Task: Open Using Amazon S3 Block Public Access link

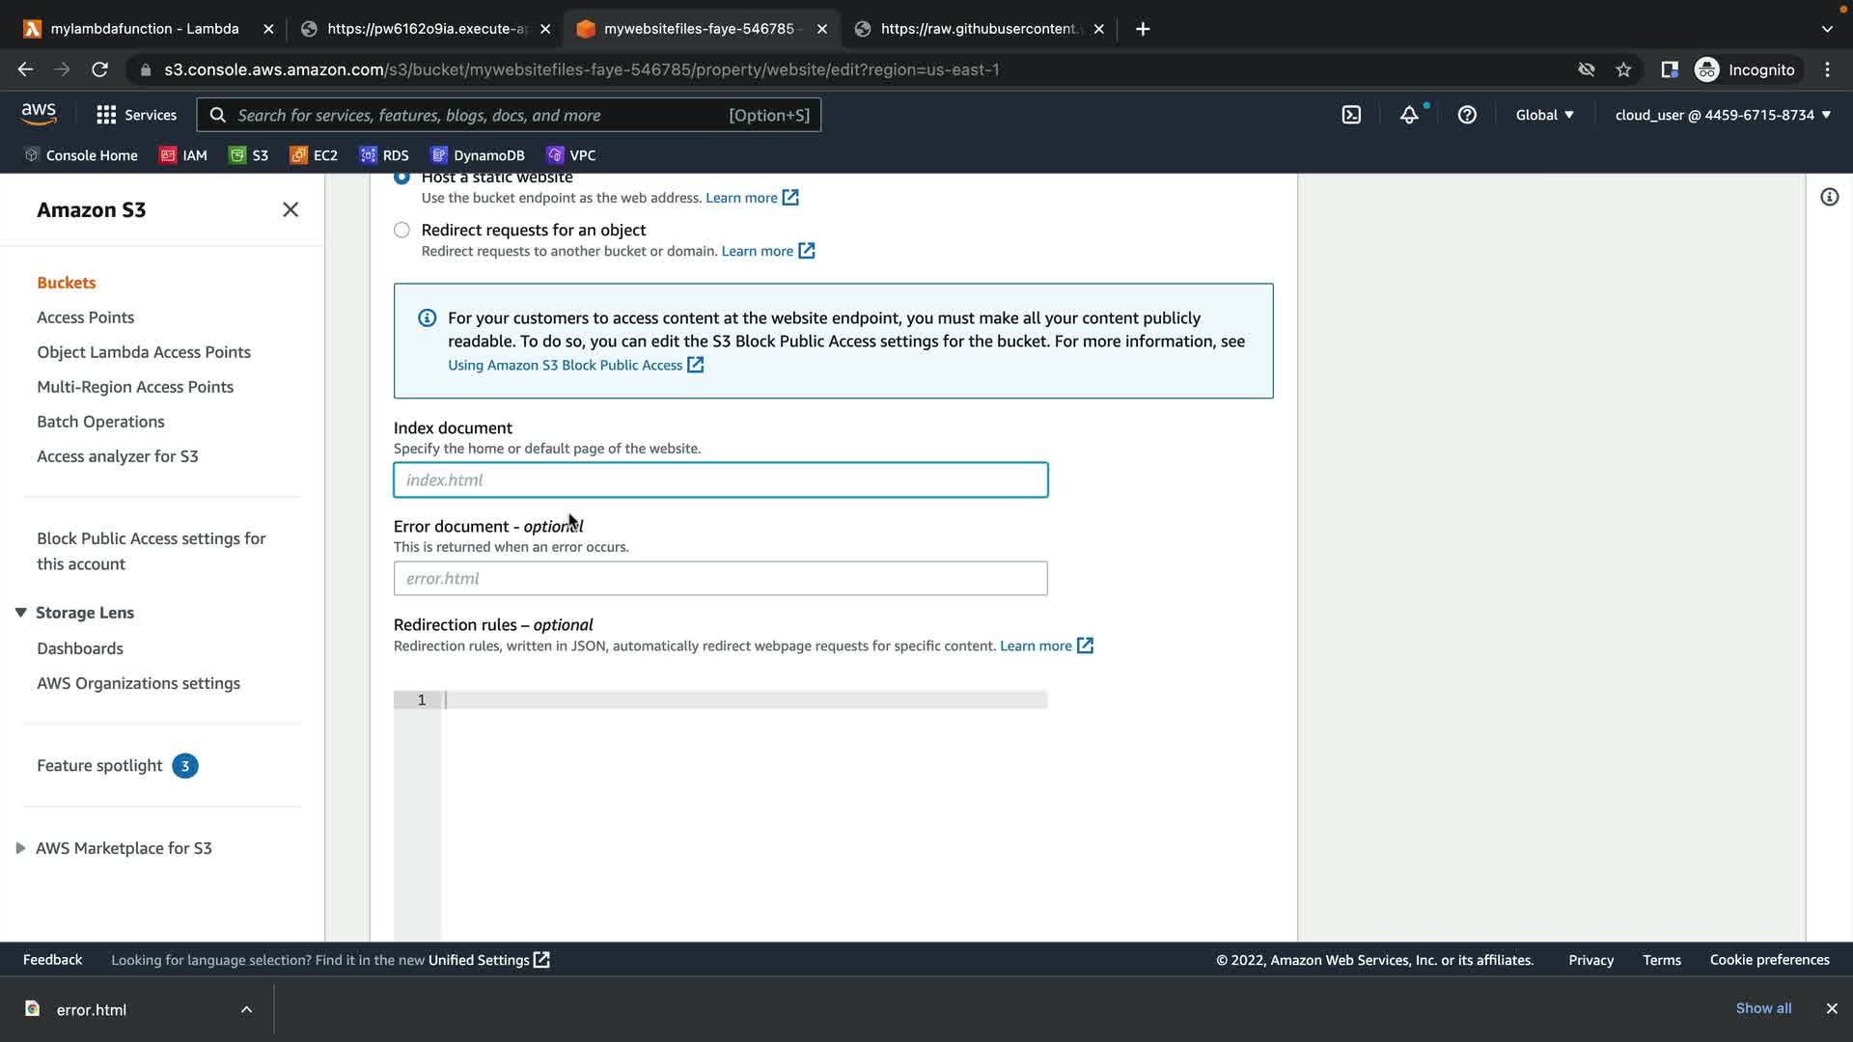Action: (x=565, y=365)
